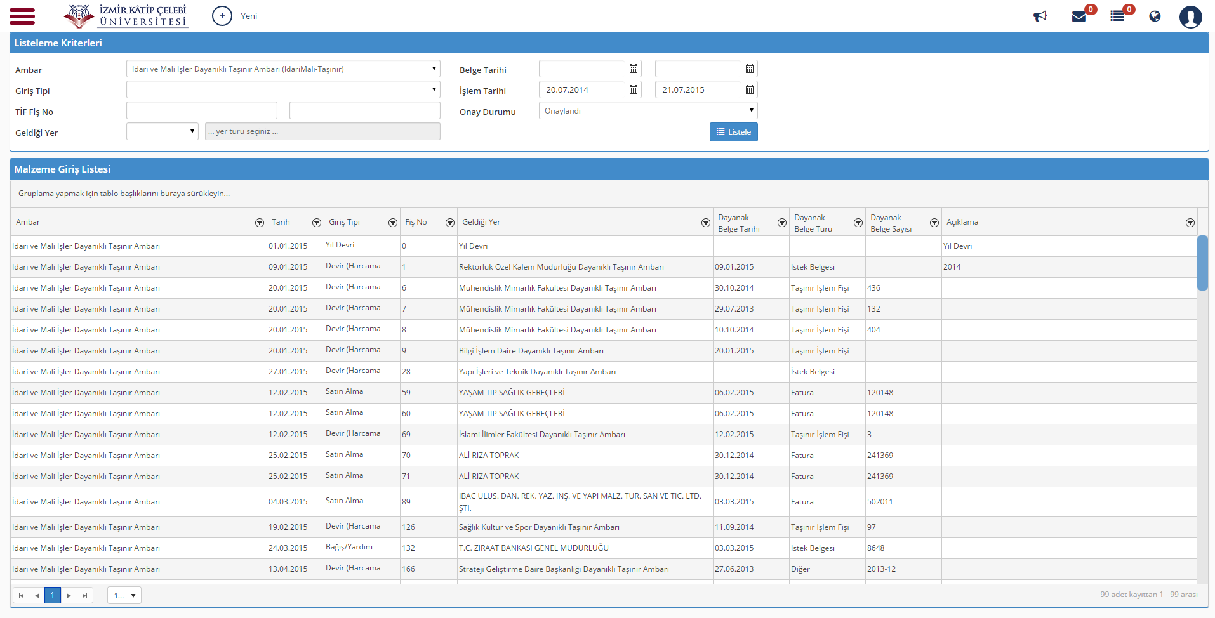This screenshot has width=1215, height=618.
Task: Sort by Tarih column header
Action: 281,222
